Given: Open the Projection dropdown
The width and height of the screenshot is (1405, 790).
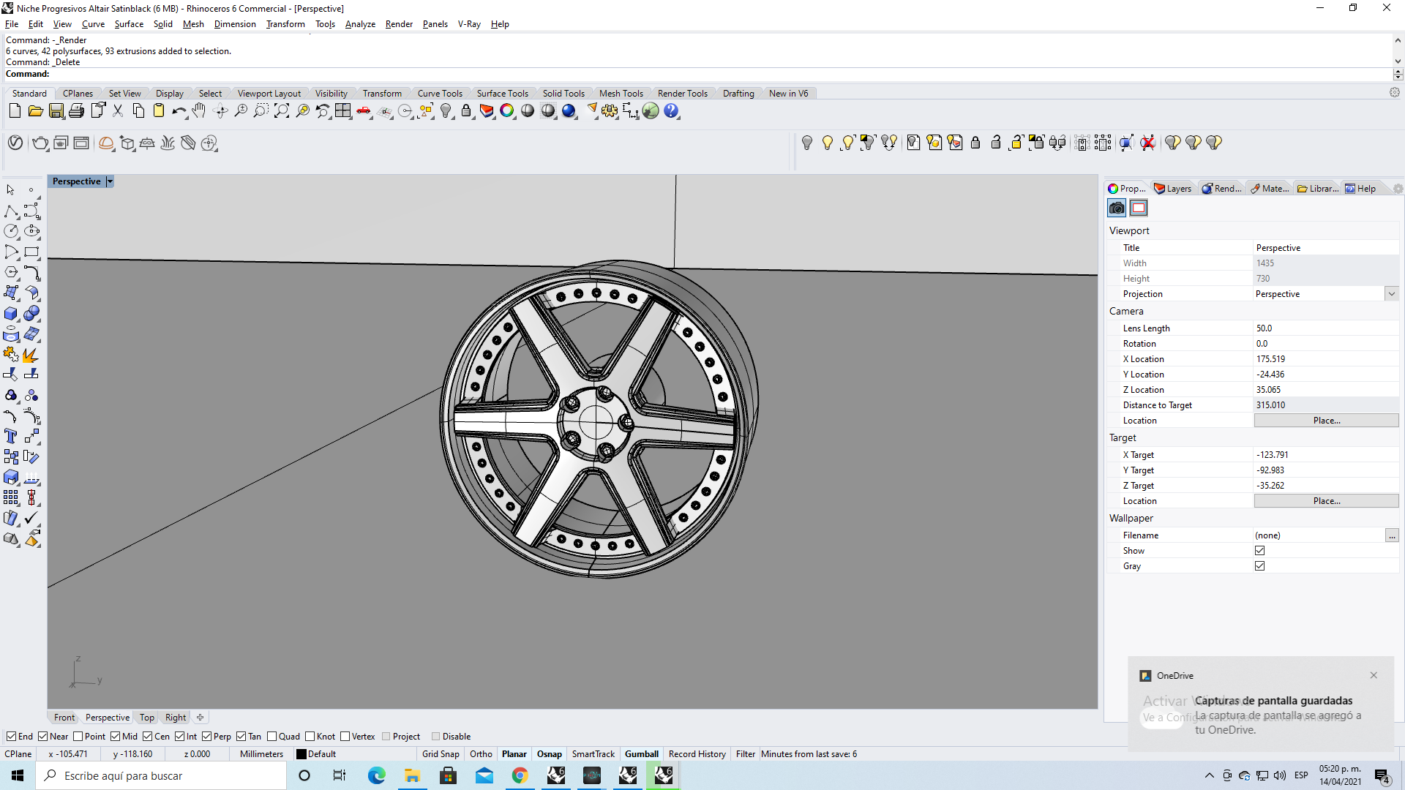Looking at the screenshot, I should coord(1391,294).
